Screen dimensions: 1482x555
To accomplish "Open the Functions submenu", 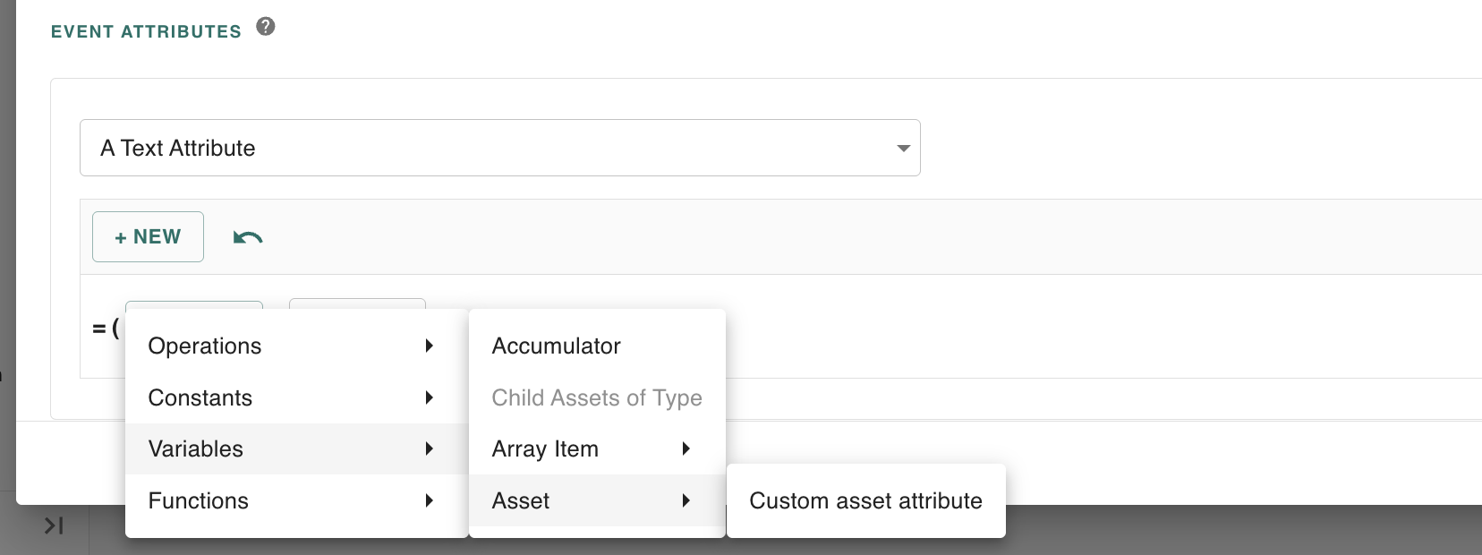I will pos(199,500).
